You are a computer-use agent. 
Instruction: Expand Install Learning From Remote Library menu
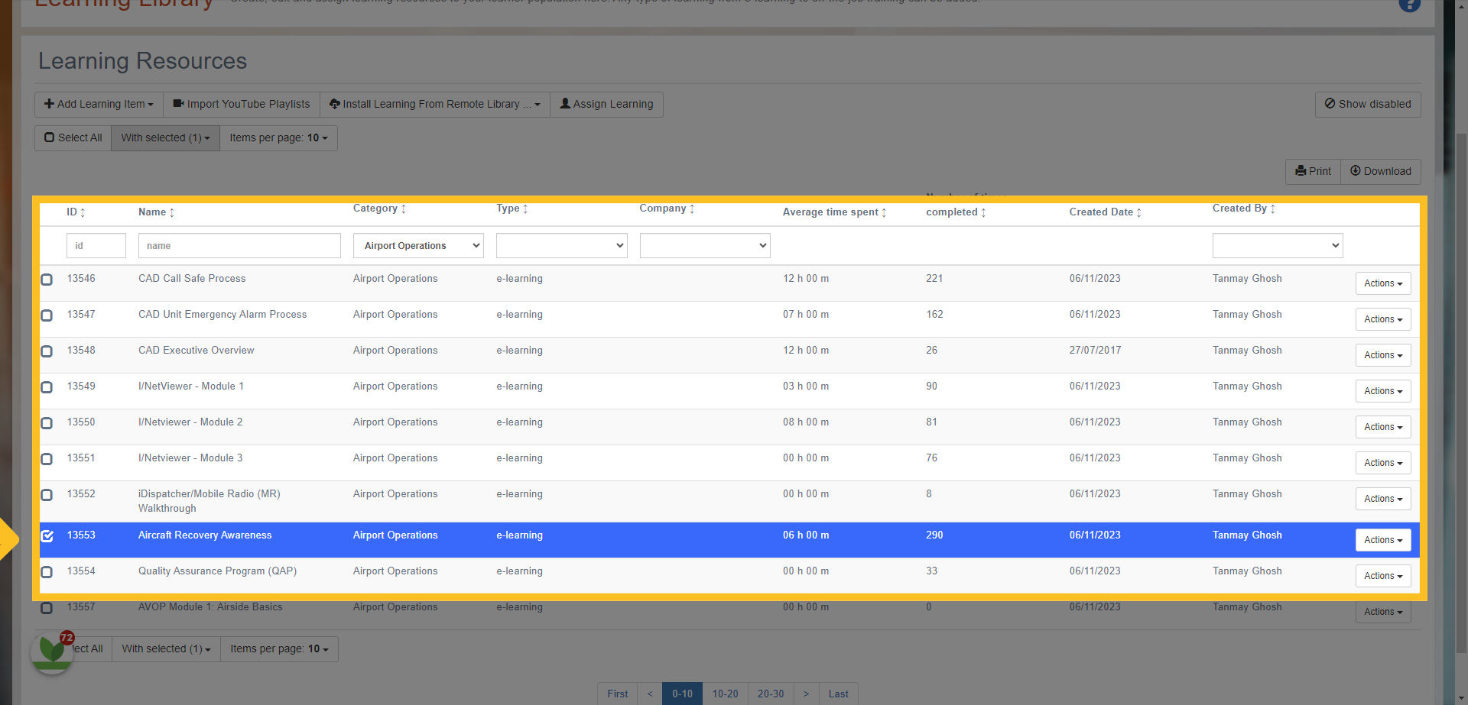[435, 104]
